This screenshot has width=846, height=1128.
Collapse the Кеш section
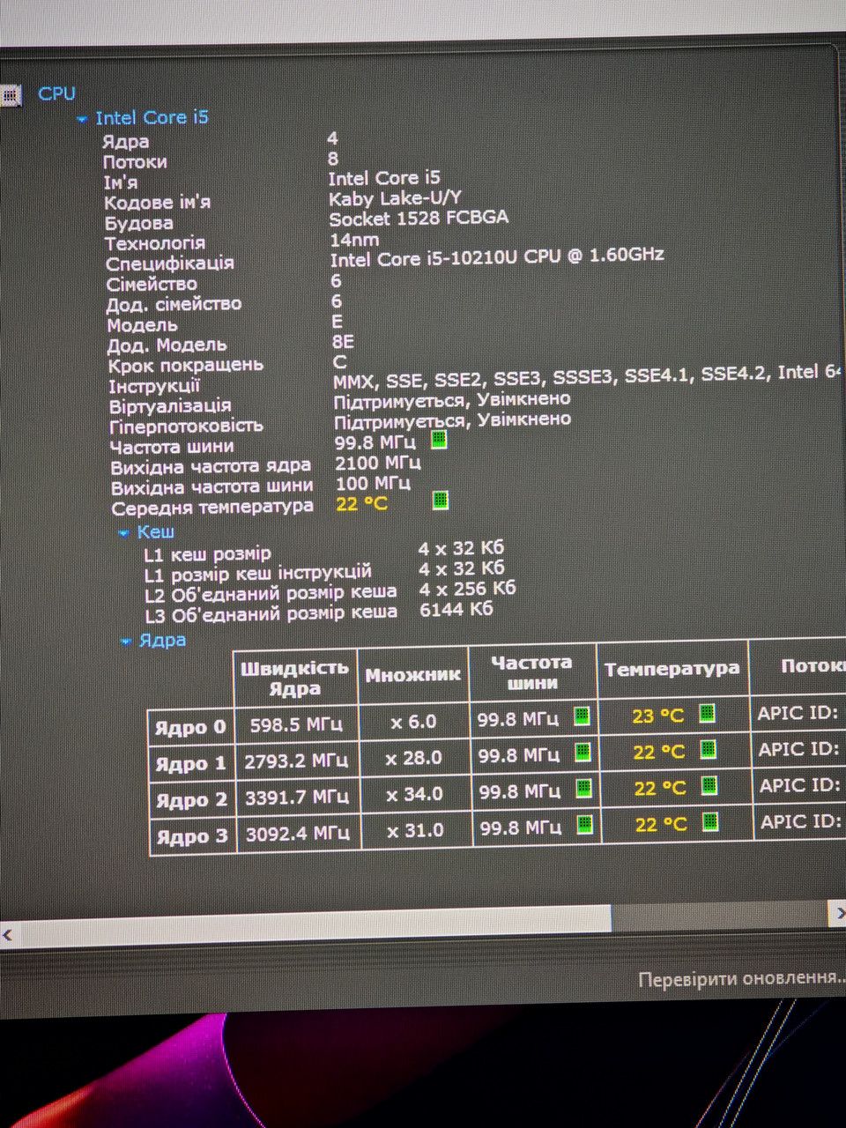pyautogui.click(x=123, y=533)
